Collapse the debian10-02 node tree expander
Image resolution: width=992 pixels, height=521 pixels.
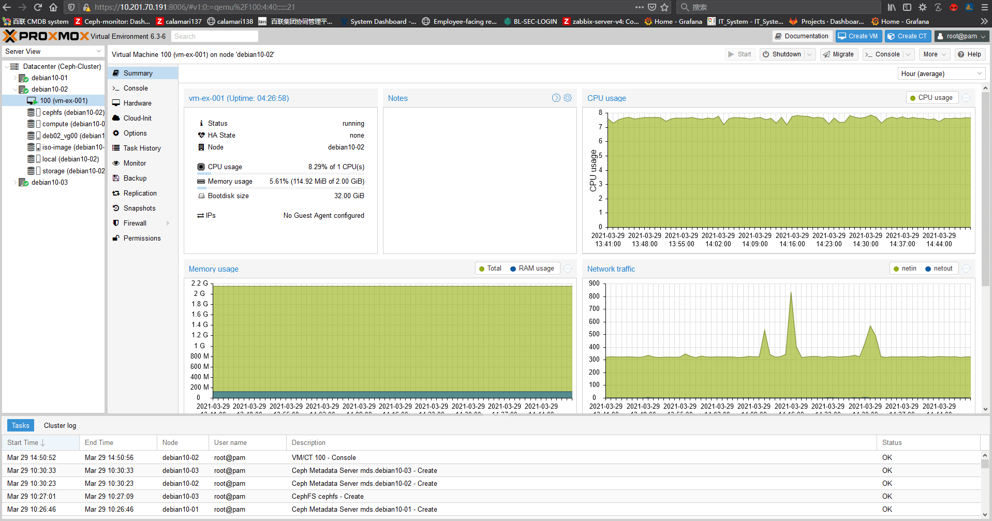(14, 90)
